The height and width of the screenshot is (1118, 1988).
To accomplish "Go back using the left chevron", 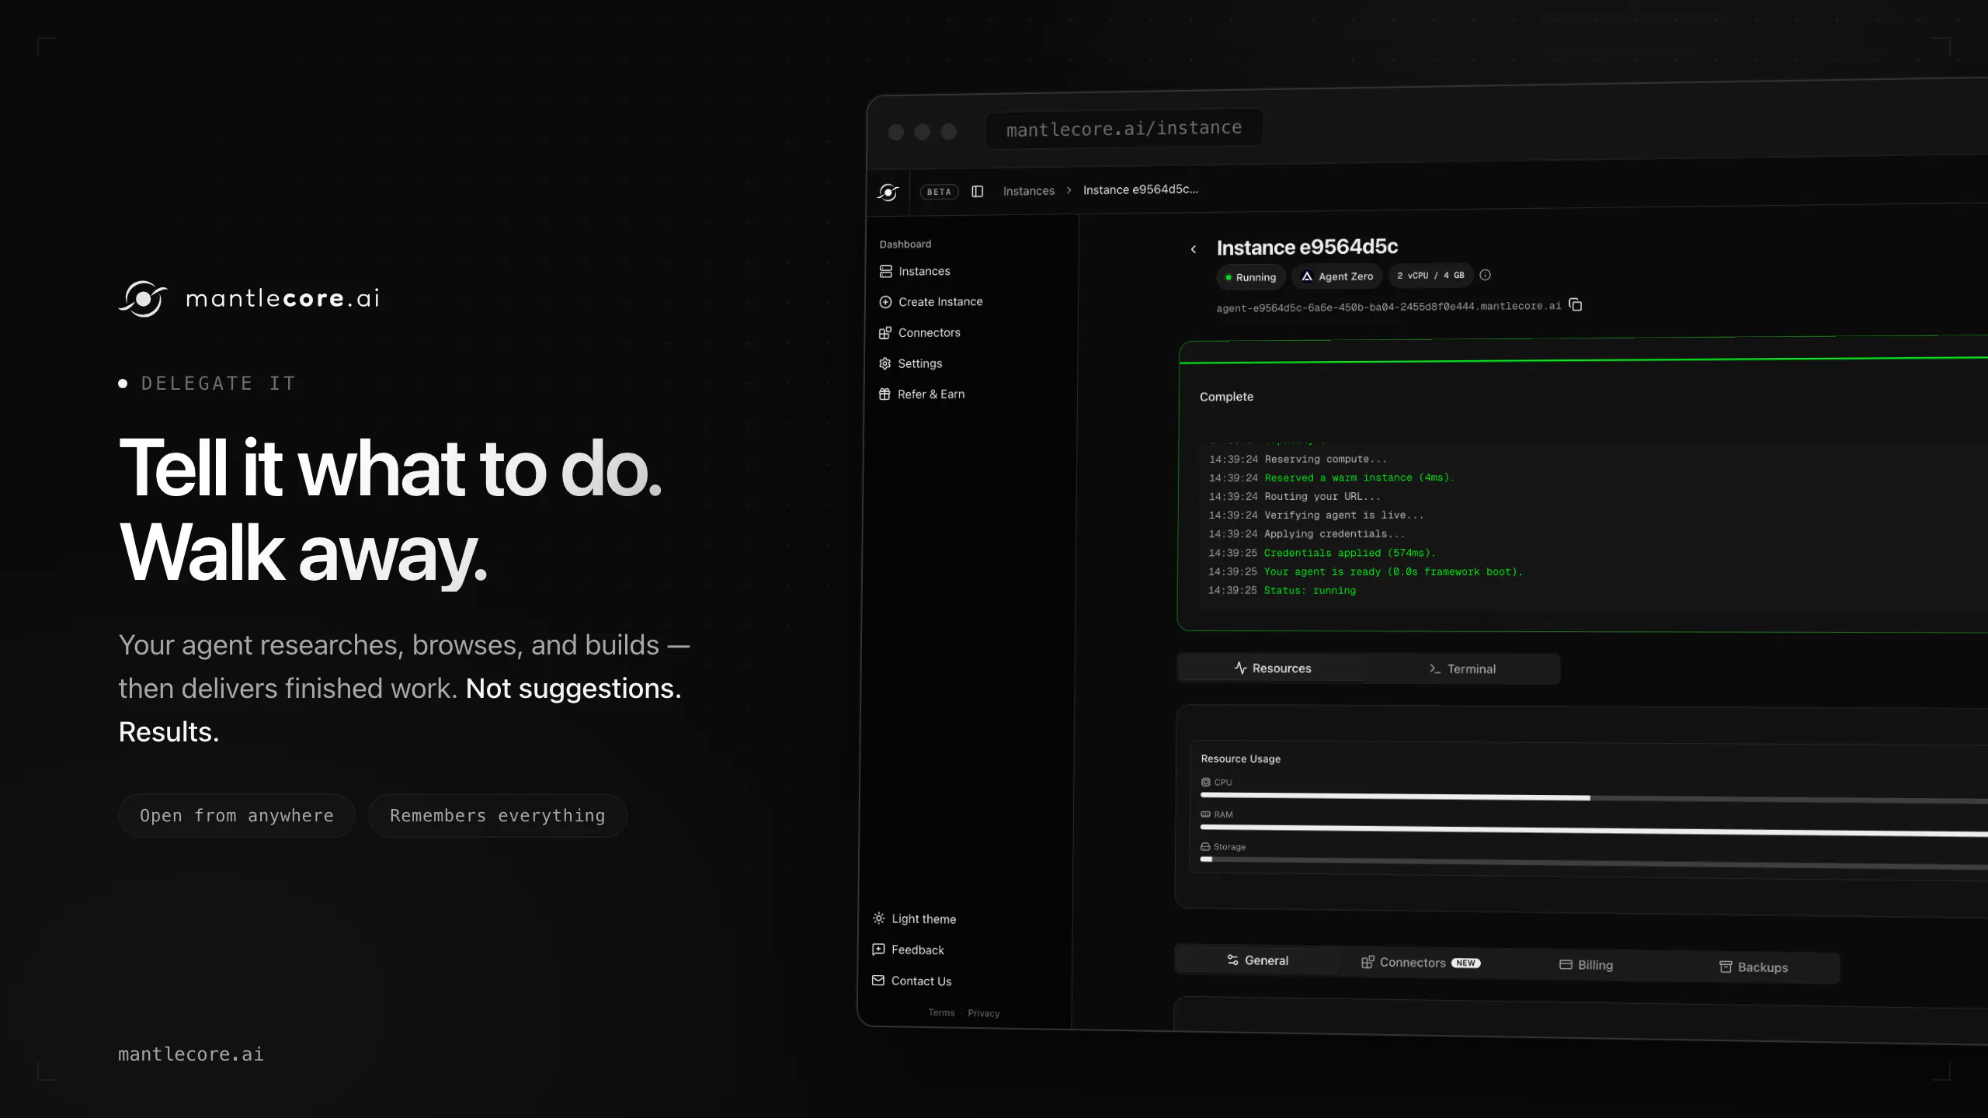I will tap(1194, 249).
